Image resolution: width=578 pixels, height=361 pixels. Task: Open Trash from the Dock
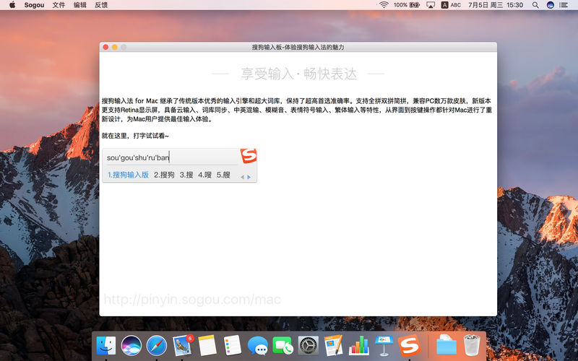pos(472,346)
